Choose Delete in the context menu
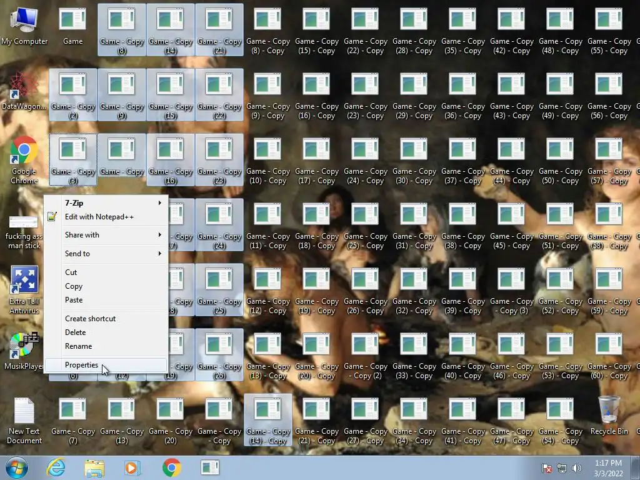Viewport: 640px width, 480px height. 106,332
